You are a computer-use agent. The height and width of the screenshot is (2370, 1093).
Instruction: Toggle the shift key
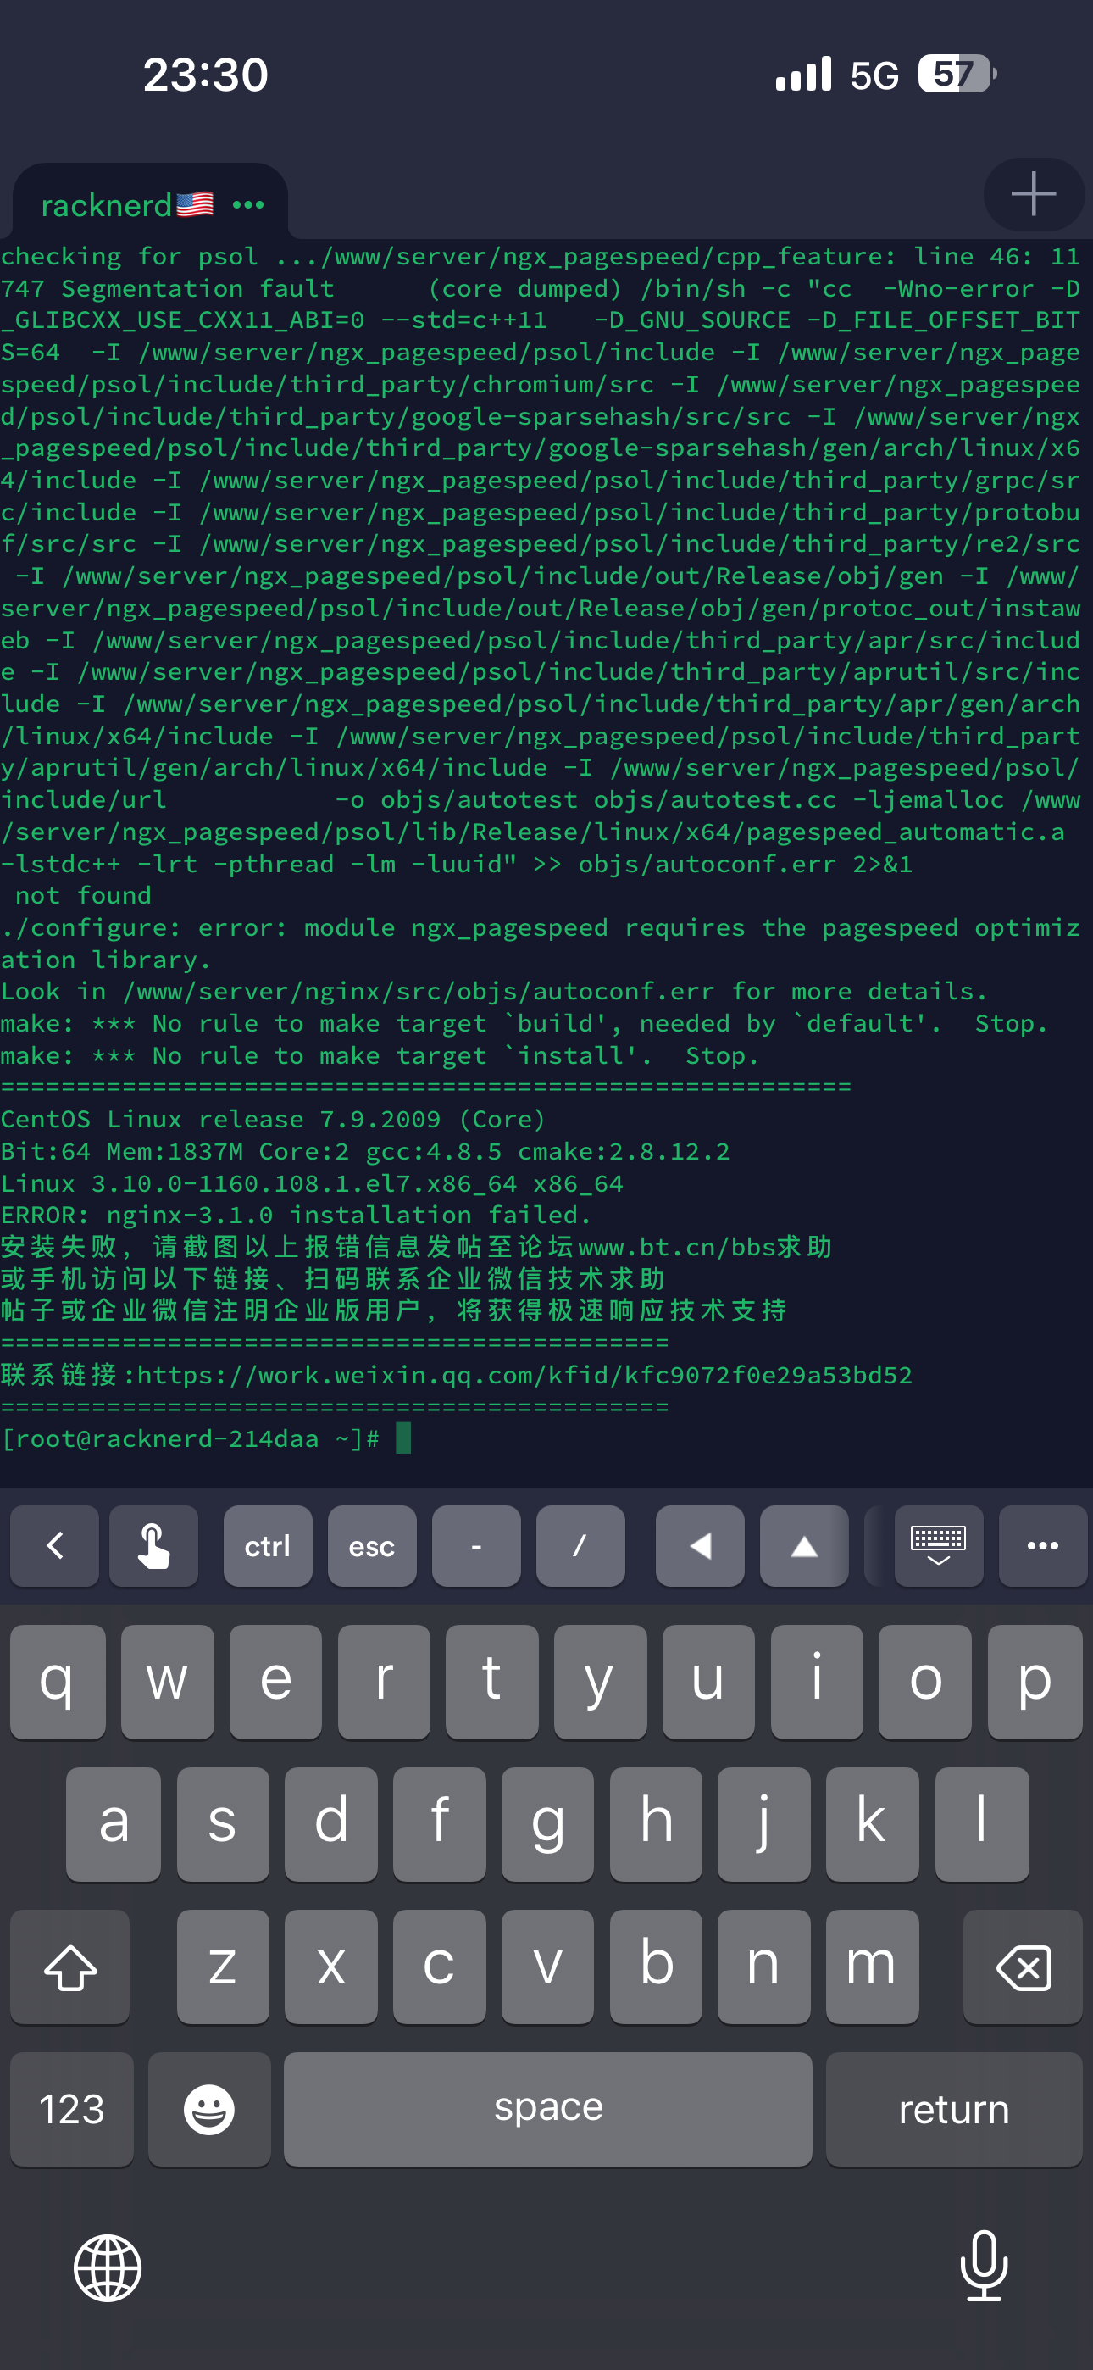(70, 1967)
